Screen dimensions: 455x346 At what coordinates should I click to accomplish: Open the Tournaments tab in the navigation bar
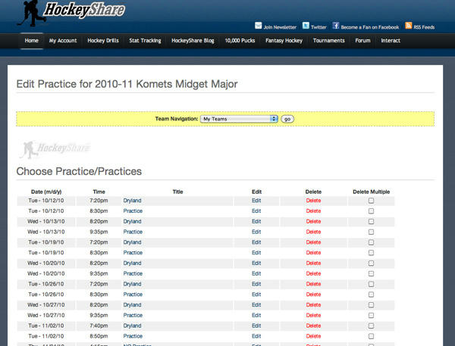[x=328, y=41]
